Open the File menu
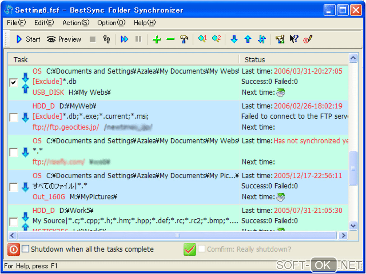This screenshot has height=274, width=366. point(17,23)
